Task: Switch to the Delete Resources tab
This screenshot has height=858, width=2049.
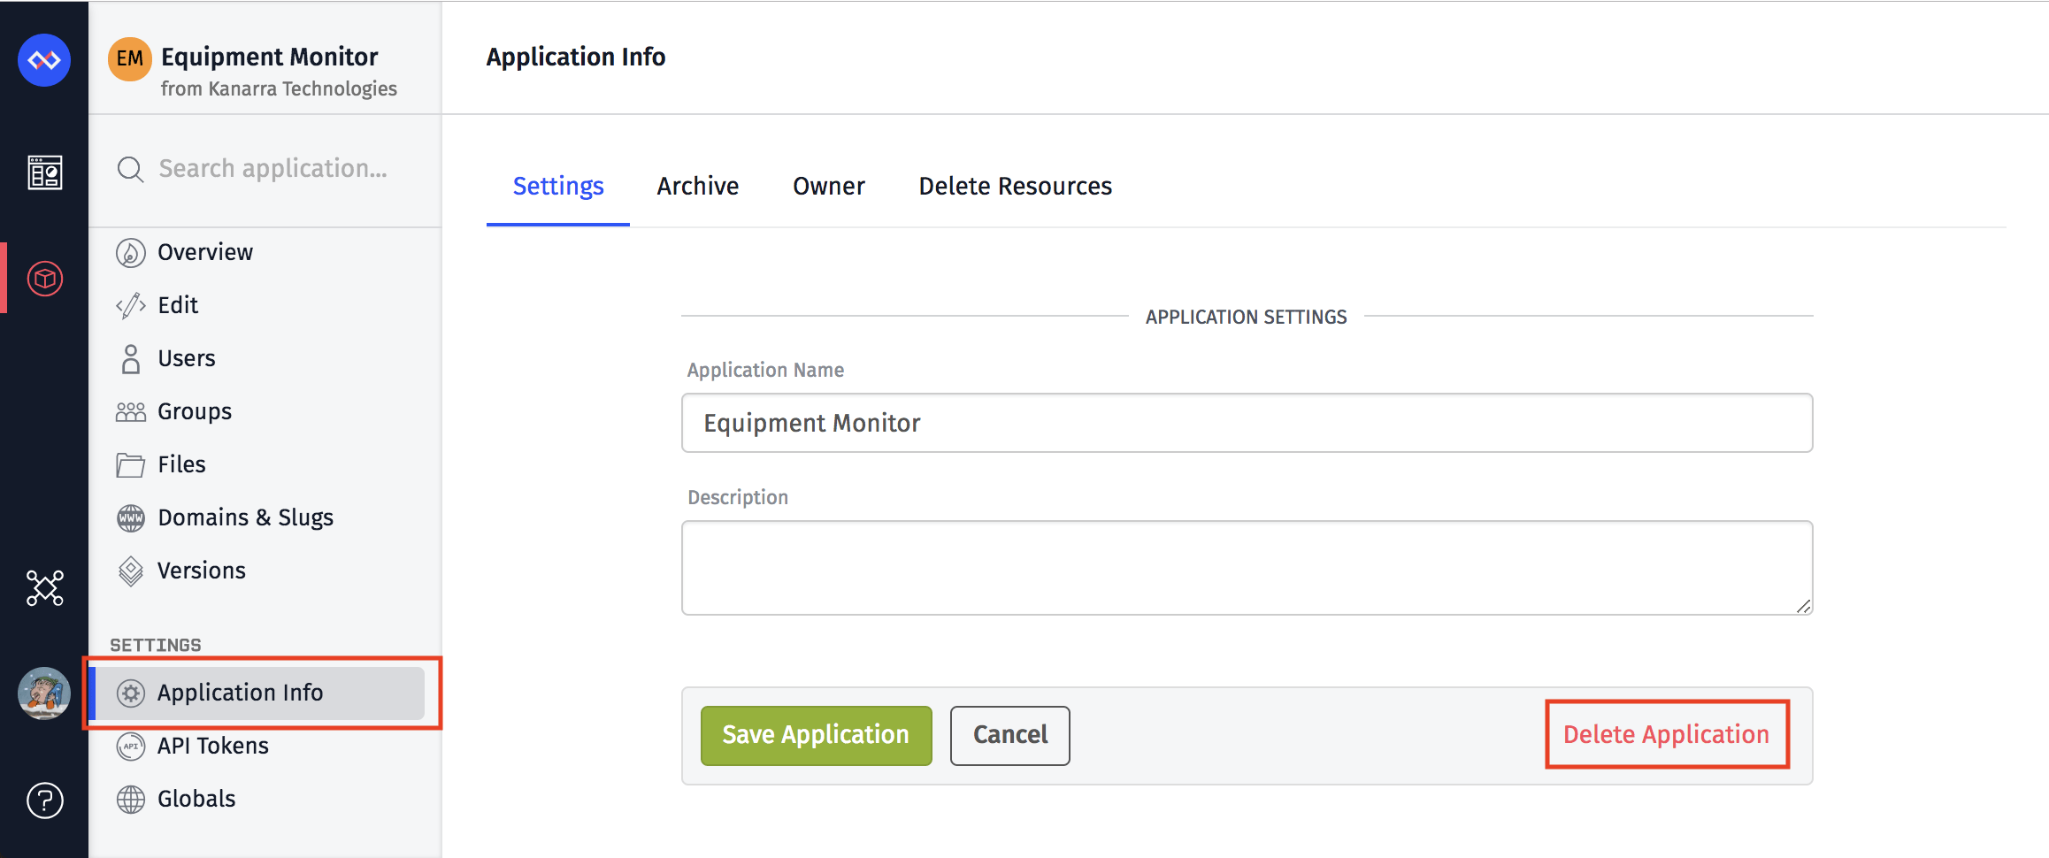Action: [x=1016, y=186]
